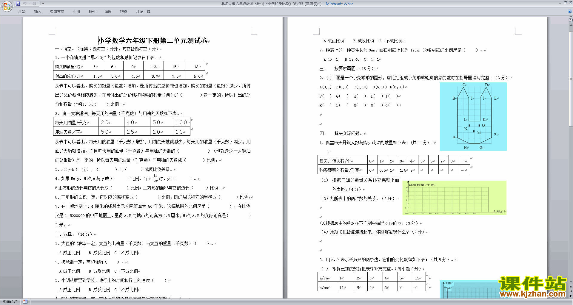The height and width of the screenshot is (305, 573).
Task: Click the vertical scrollbar up arrow
Action: click(571, 25)
